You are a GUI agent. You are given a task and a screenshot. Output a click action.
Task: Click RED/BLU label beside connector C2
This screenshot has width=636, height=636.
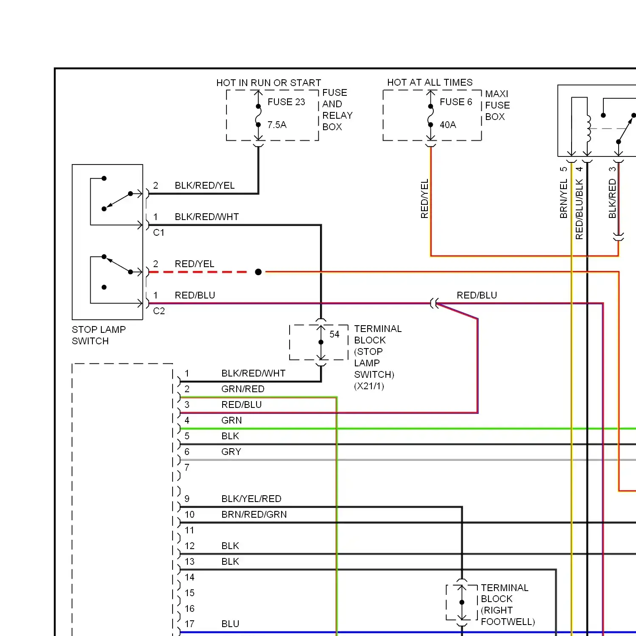(x=195, y=295)
